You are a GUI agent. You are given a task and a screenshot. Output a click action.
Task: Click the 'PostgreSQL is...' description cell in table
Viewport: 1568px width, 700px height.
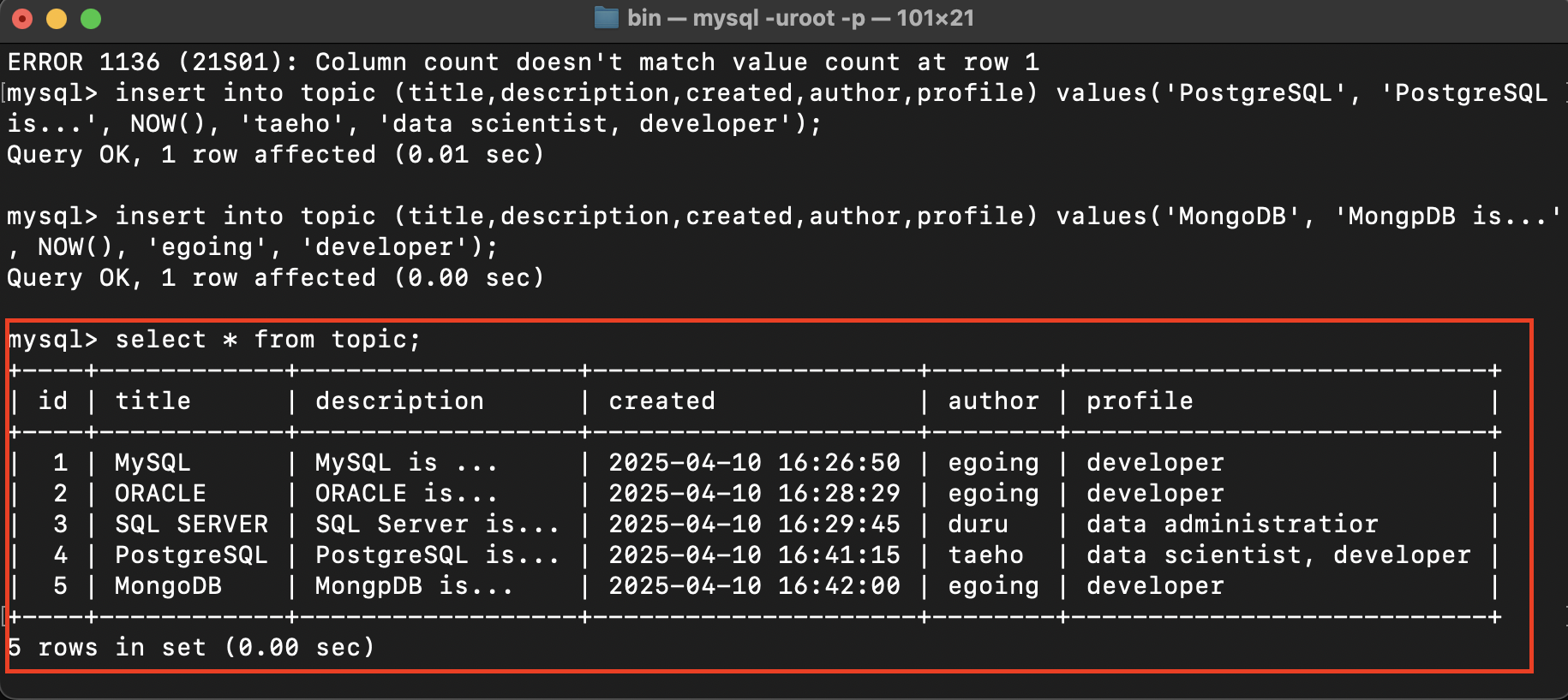click(438, 555)
